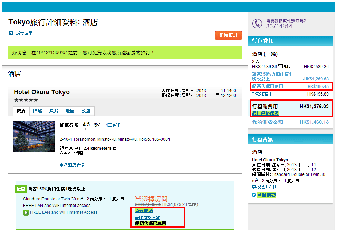
Task: Click the five-star rating under Hotel Okura Tokyo
Action: (26, 100)
